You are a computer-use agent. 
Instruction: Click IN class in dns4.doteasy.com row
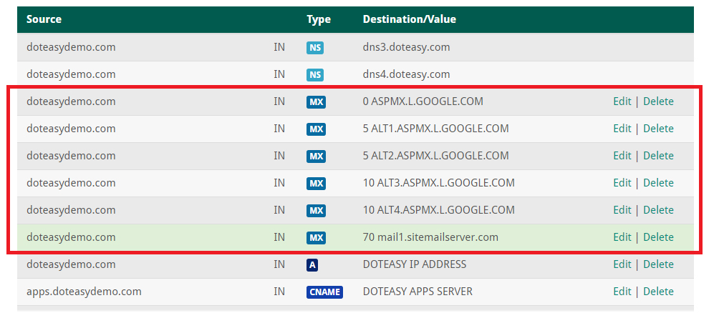click(x=279, y=74)
